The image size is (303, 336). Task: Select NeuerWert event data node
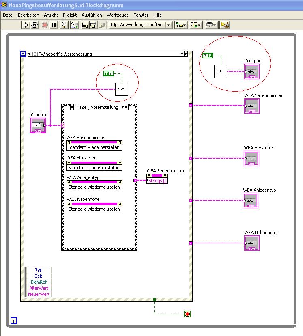pyautogui.click(x=39, y=294)
